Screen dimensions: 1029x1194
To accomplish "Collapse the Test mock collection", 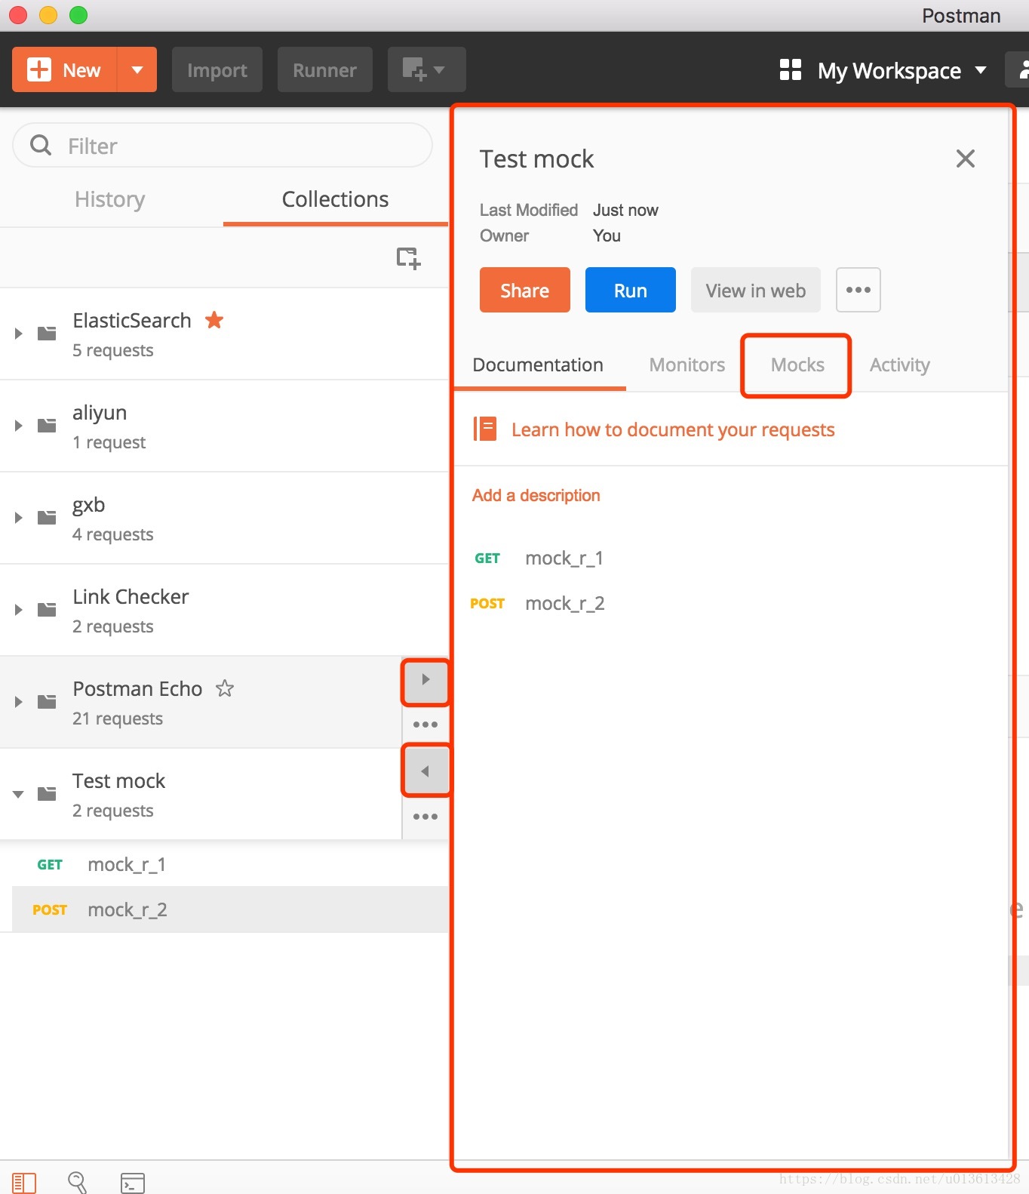I will (18, 794).
